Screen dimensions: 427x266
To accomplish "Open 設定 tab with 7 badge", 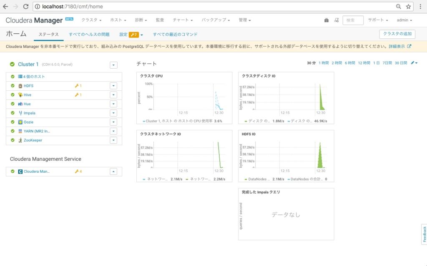I will point(131,35).
